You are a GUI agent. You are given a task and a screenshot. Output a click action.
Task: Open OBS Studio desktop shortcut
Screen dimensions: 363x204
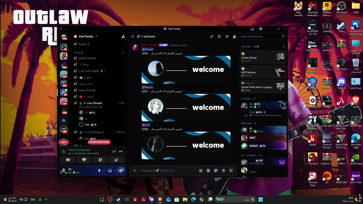coord(341,8)
